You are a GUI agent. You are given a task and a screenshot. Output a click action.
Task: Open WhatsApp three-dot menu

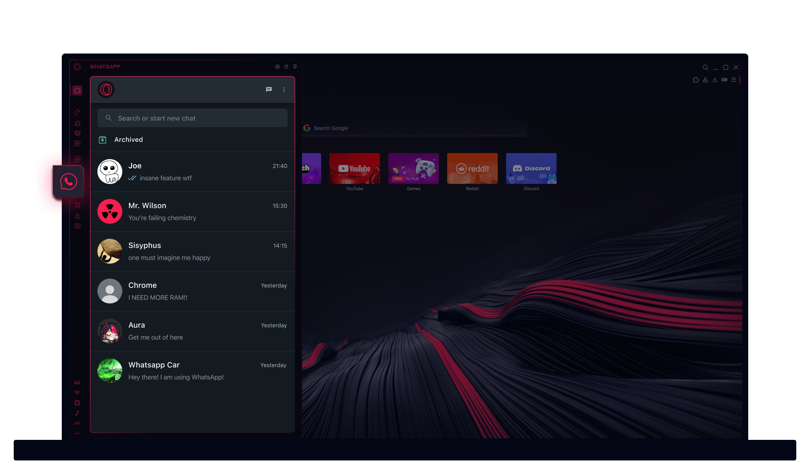(284, 90)
